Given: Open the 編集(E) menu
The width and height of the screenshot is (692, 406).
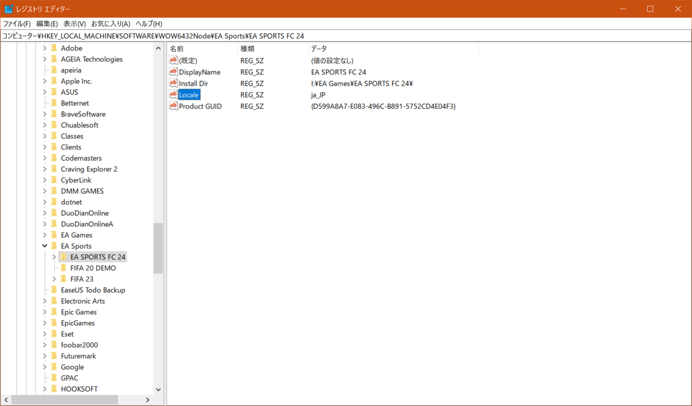Looking at the screenshot, I should click(47, 24).
